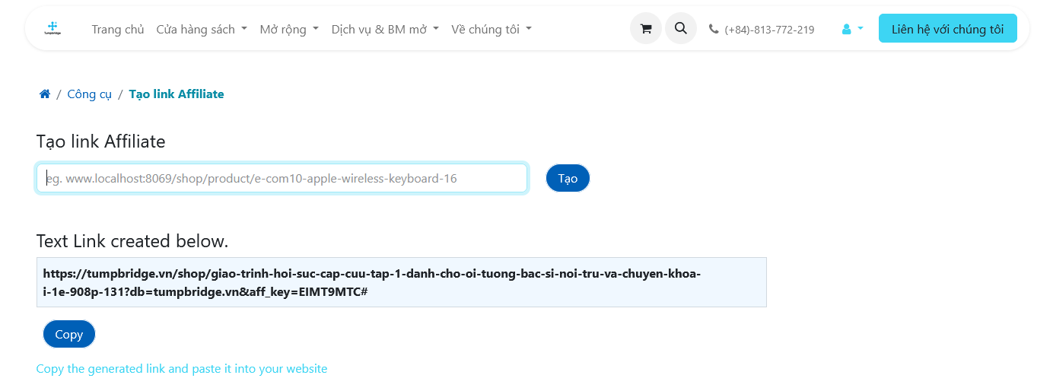
Task: Click the phone number (+84)-813-772-219
Action: tap(769, 30)
